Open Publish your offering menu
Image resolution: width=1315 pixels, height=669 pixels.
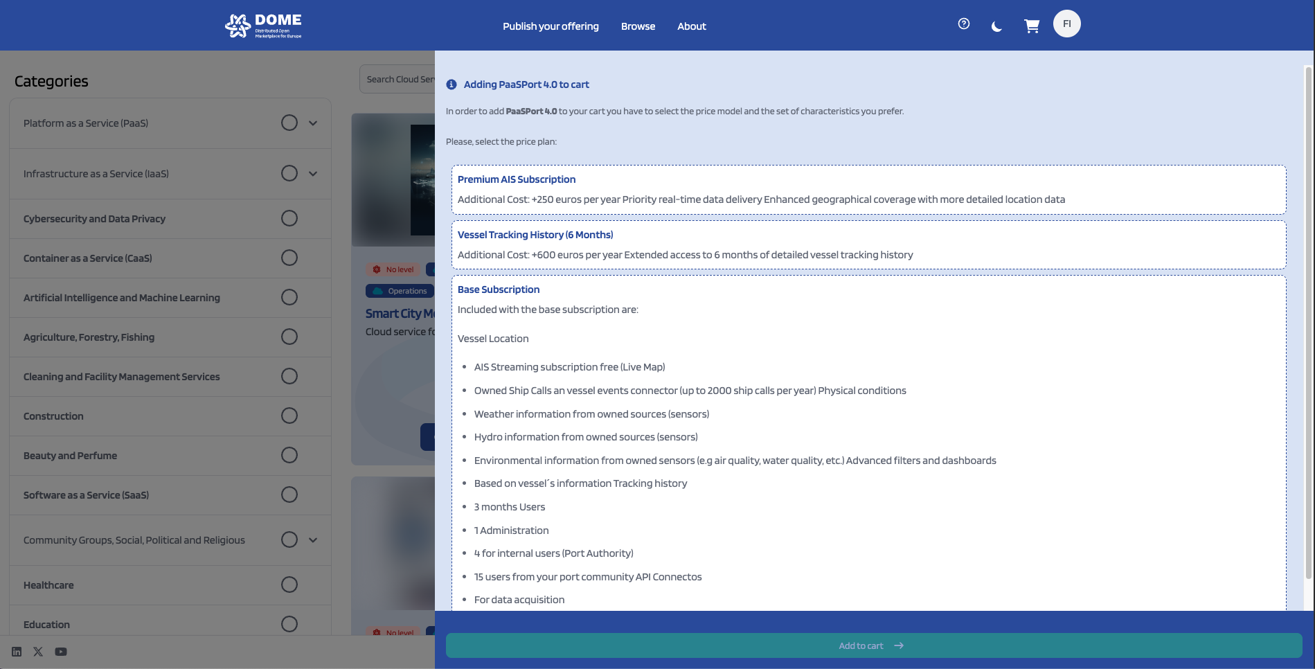[551, 26]
